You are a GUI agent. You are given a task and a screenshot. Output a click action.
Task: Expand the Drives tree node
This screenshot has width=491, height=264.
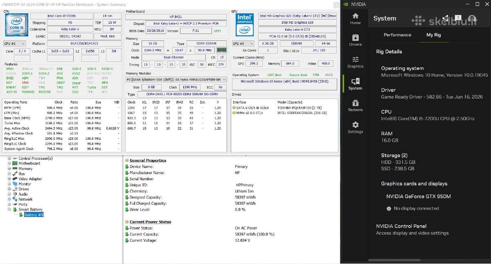click(9, 189)
